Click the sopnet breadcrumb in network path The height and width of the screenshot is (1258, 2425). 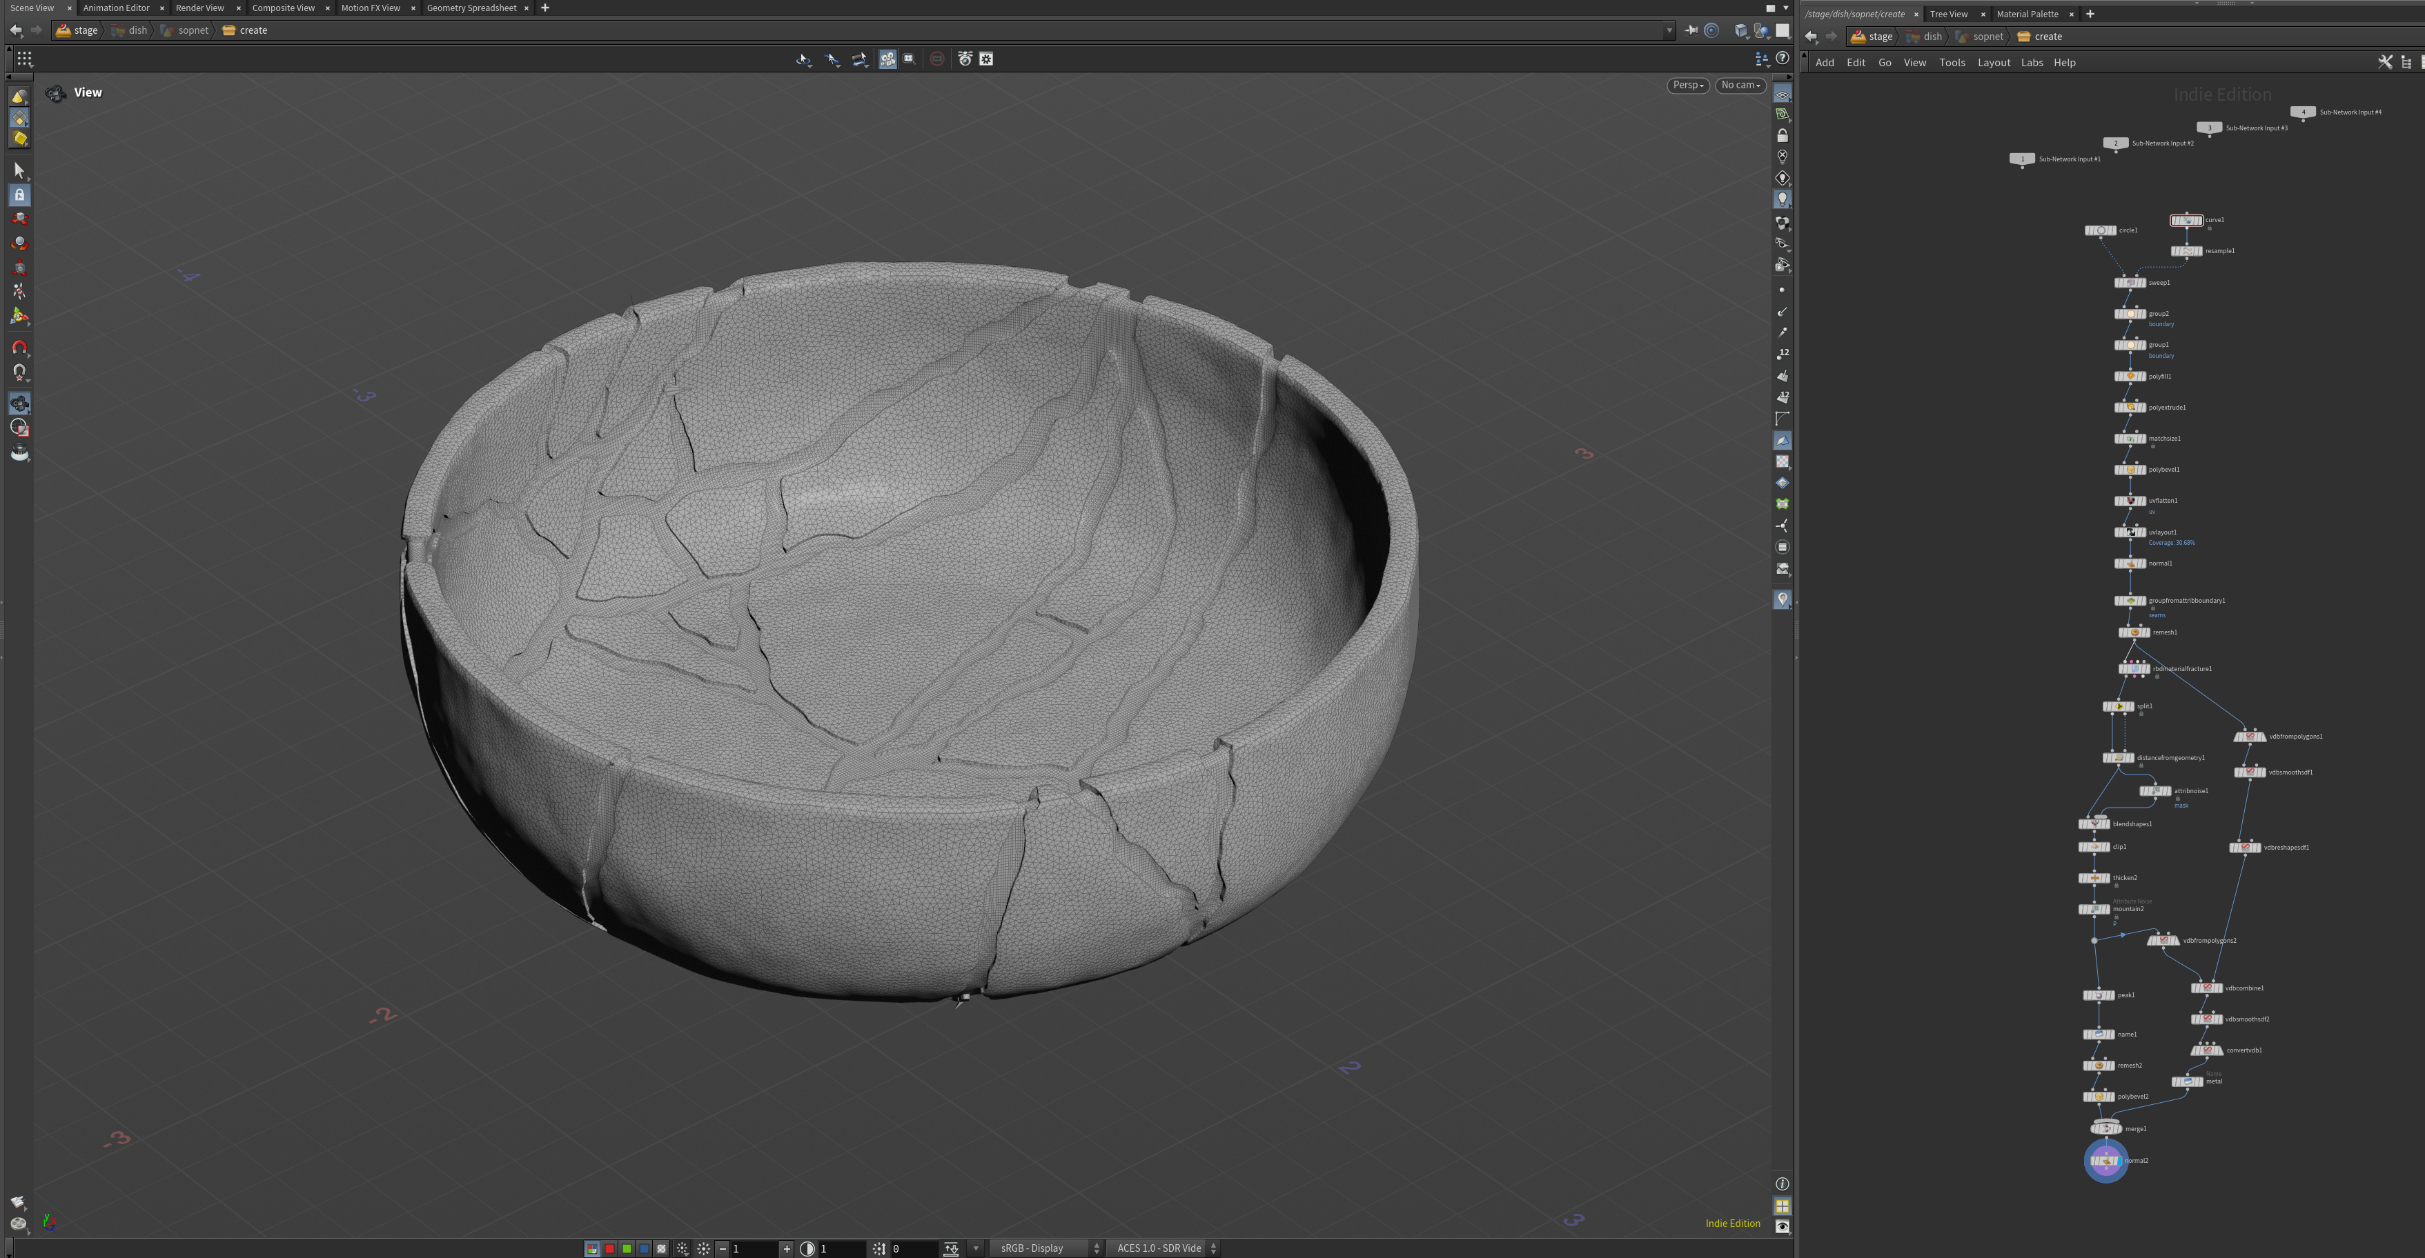point(1987,37)
